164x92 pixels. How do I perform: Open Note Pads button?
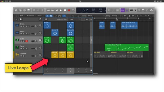pos(143,10)
